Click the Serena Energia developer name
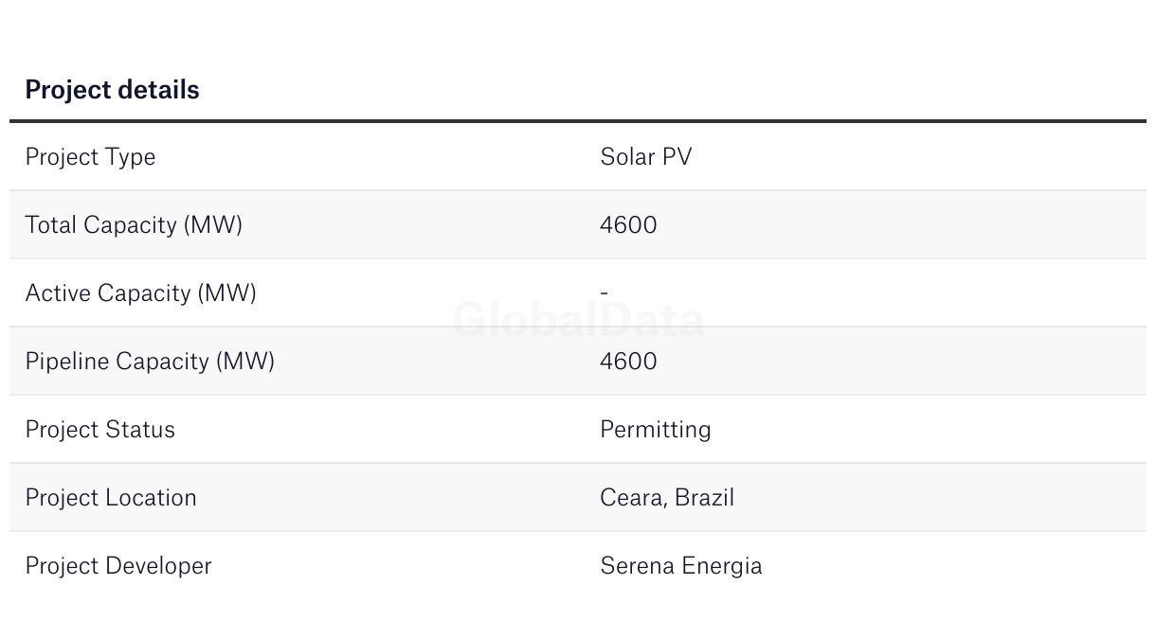Viewport: 1156px width, 638px height. click(x=681, y=566)
